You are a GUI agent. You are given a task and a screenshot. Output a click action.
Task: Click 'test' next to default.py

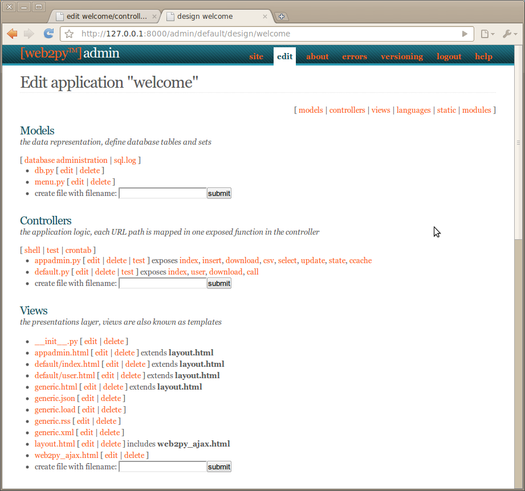point(127,272)
